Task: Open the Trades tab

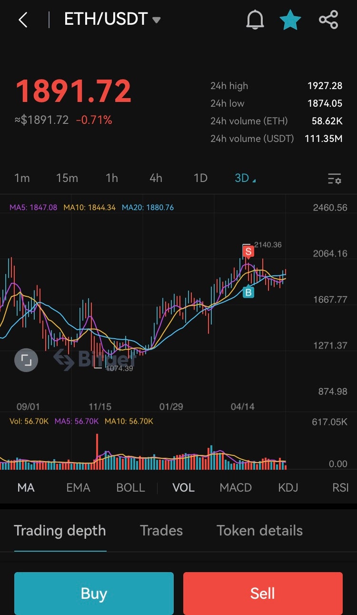Action: (x=161, y=531)
